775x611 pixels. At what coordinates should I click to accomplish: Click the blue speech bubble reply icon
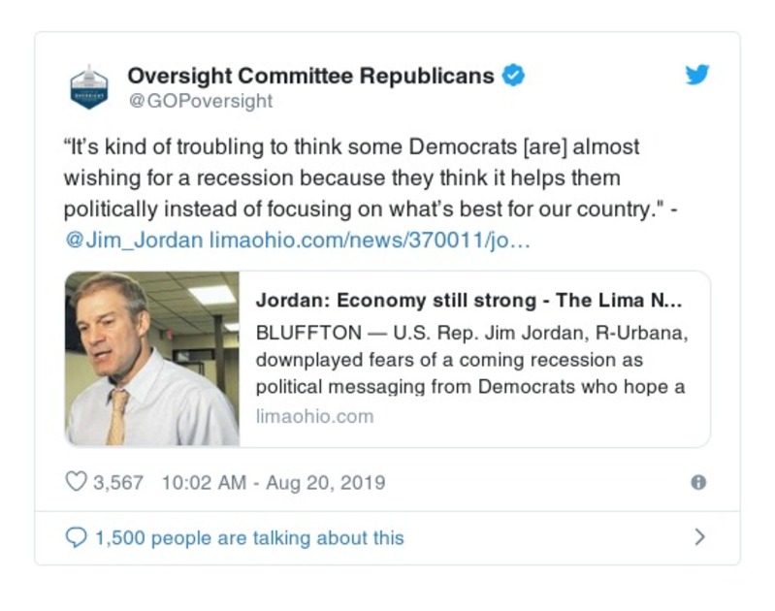coord(76,537)
